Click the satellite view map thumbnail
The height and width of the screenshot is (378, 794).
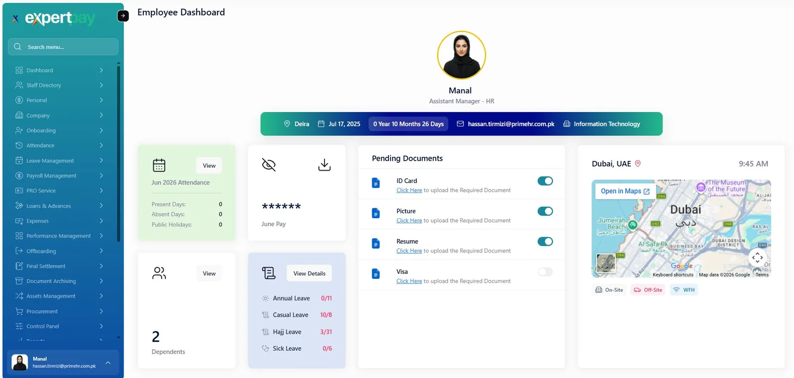605,263
